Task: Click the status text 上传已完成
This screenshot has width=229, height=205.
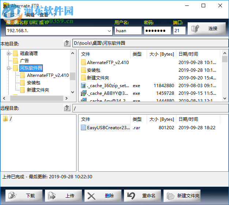Action: (x=13, y=177)
